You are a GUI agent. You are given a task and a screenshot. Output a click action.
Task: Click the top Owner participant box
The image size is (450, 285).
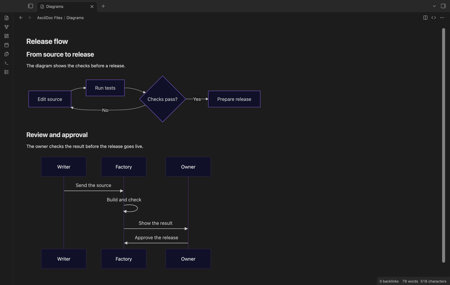coord(188,167)
